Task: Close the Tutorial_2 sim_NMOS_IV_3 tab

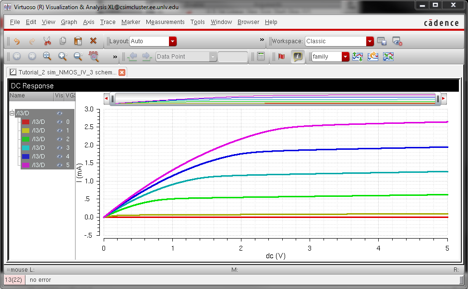Action: point(122,72)
